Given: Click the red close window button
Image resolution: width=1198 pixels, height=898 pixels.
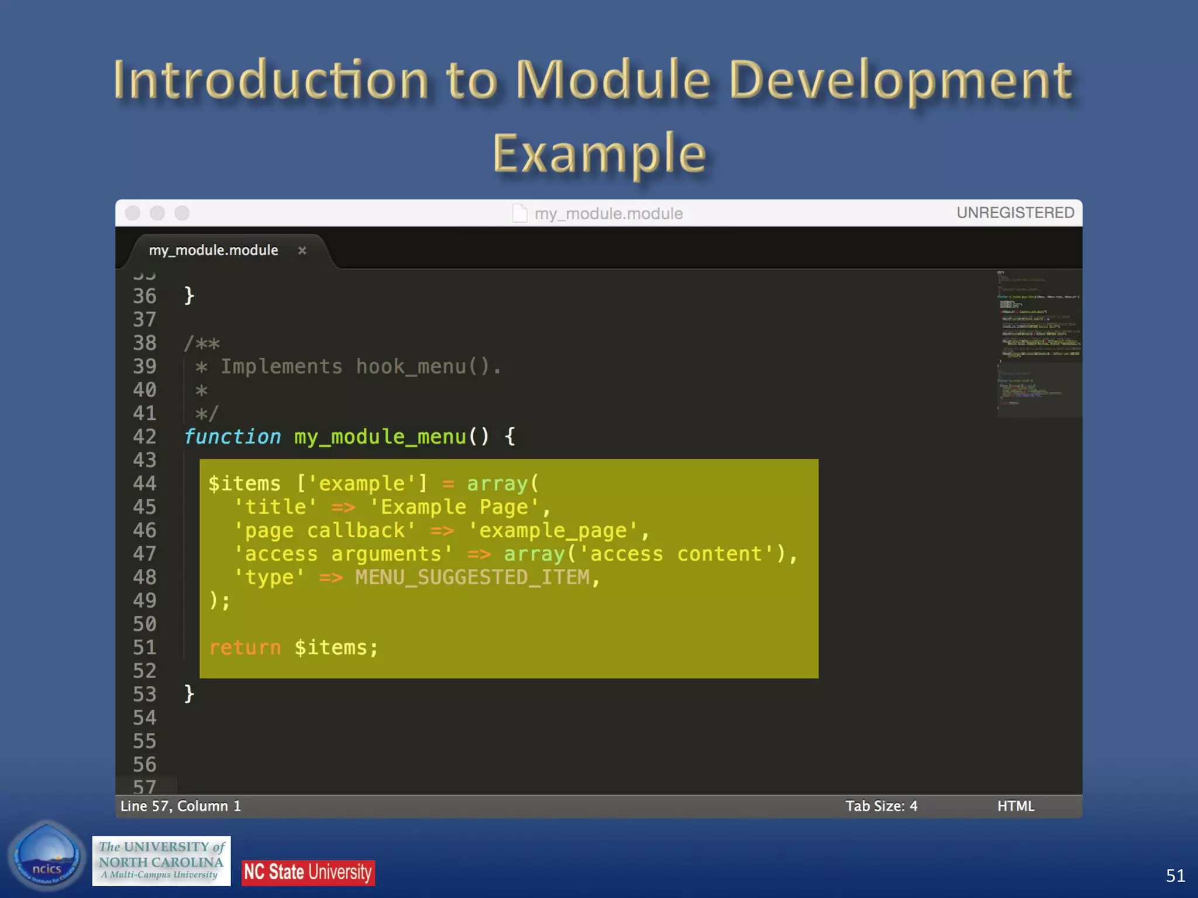Looking at the screenshot, I should 133,213.
